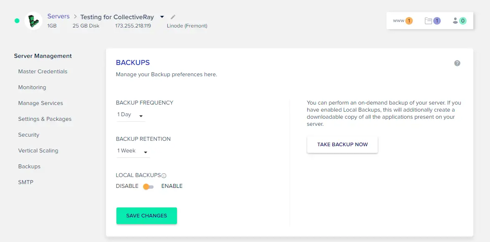This screenshot has height=242, width=490.
Task: Click Linode (Fremont) provider text
Action: (x=187, y=26)
